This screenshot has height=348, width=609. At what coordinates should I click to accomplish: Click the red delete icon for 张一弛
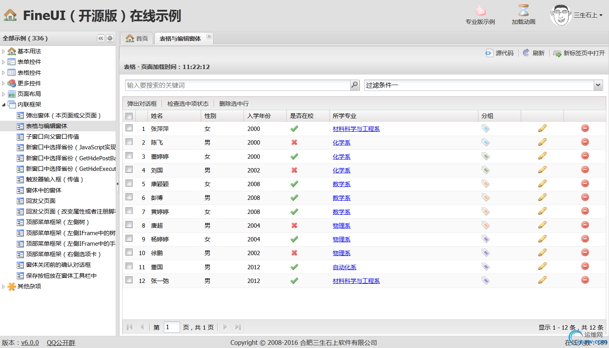click(585, 280)
